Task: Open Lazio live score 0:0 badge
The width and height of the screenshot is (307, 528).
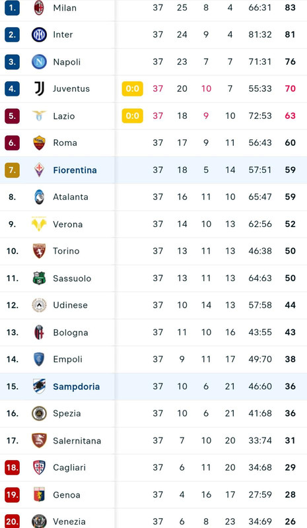Action: click(x=133, y=115)
